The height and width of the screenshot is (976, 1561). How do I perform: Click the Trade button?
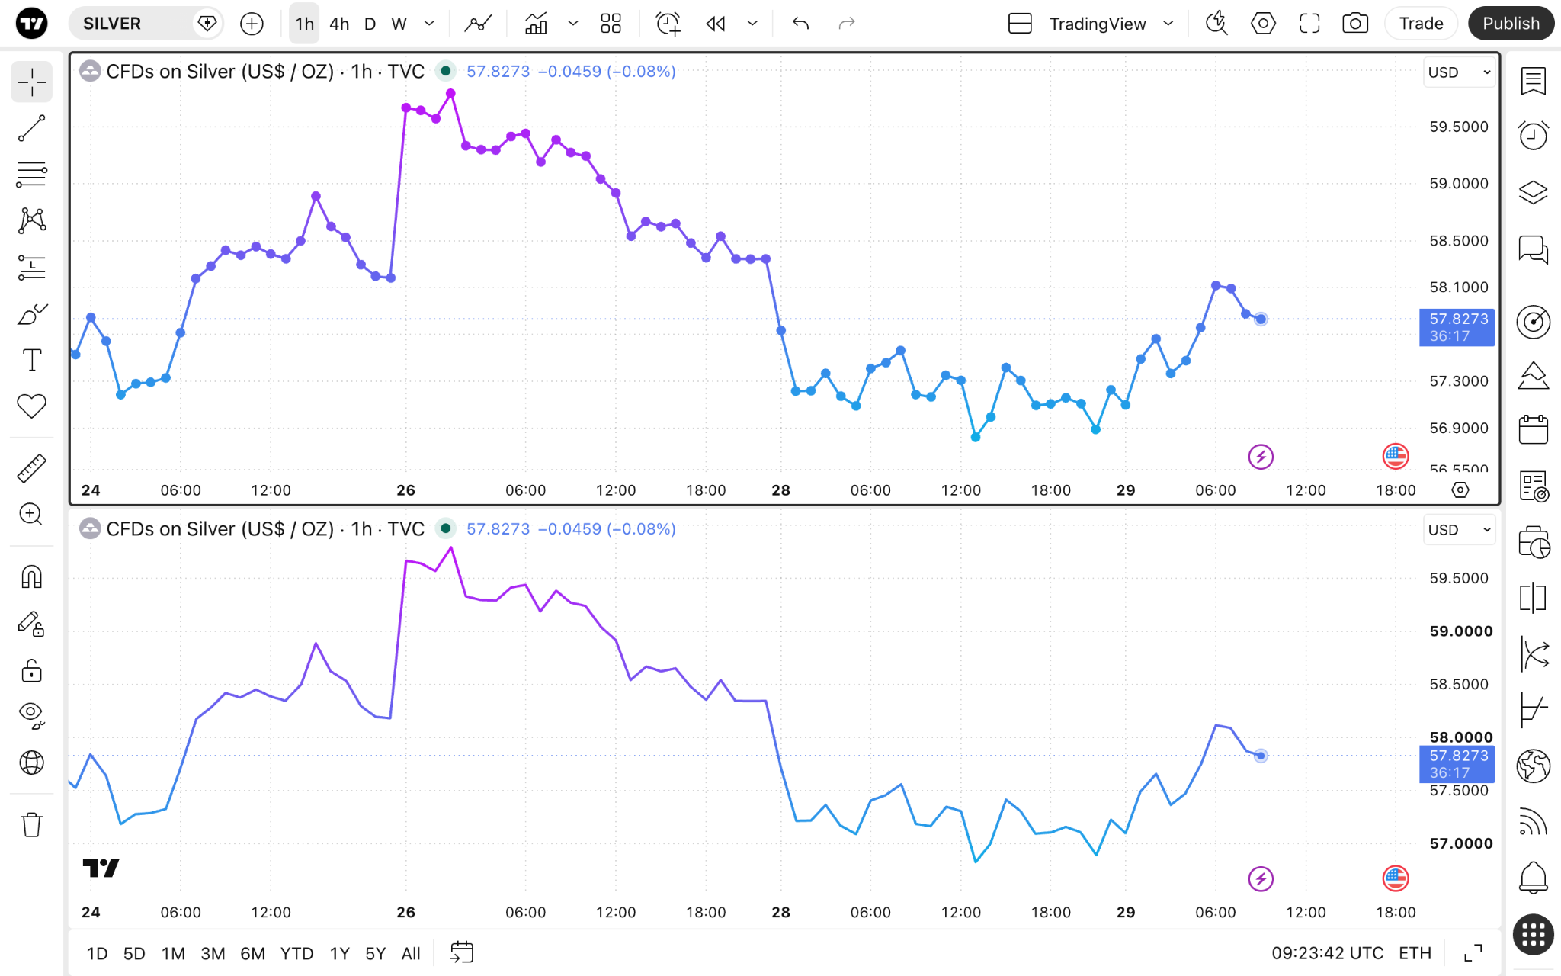1421,24
